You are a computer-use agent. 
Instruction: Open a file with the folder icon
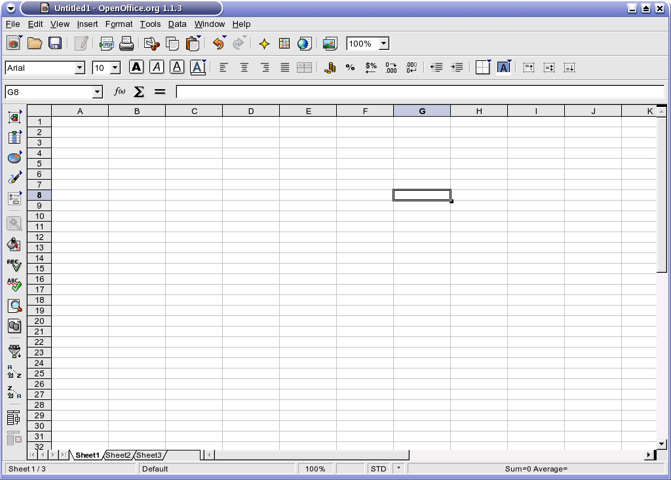[x=35, y=43]
